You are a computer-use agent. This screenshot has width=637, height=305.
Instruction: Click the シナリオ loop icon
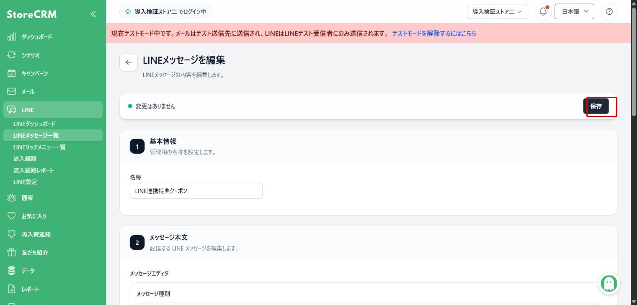click(x=12, y=55)
